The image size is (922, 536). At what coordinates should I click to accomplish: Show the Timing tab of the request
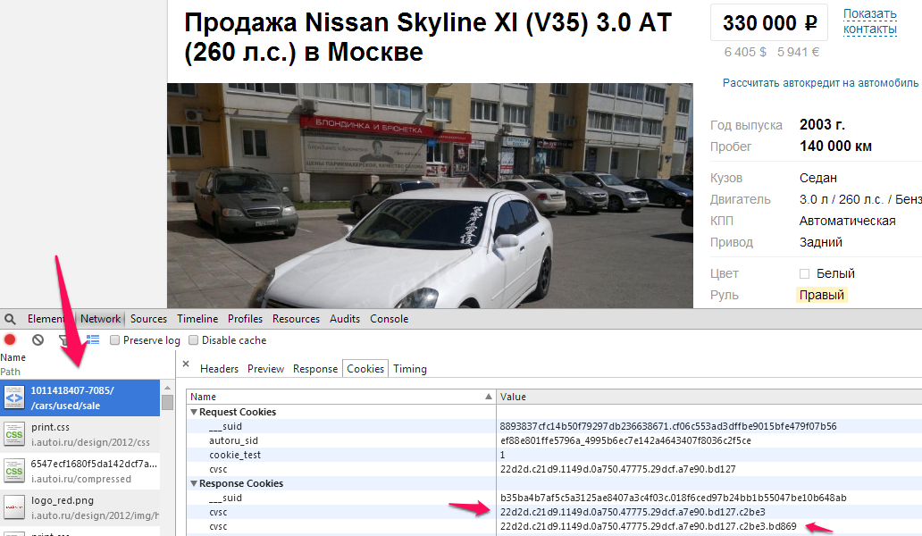pos(410,368)
